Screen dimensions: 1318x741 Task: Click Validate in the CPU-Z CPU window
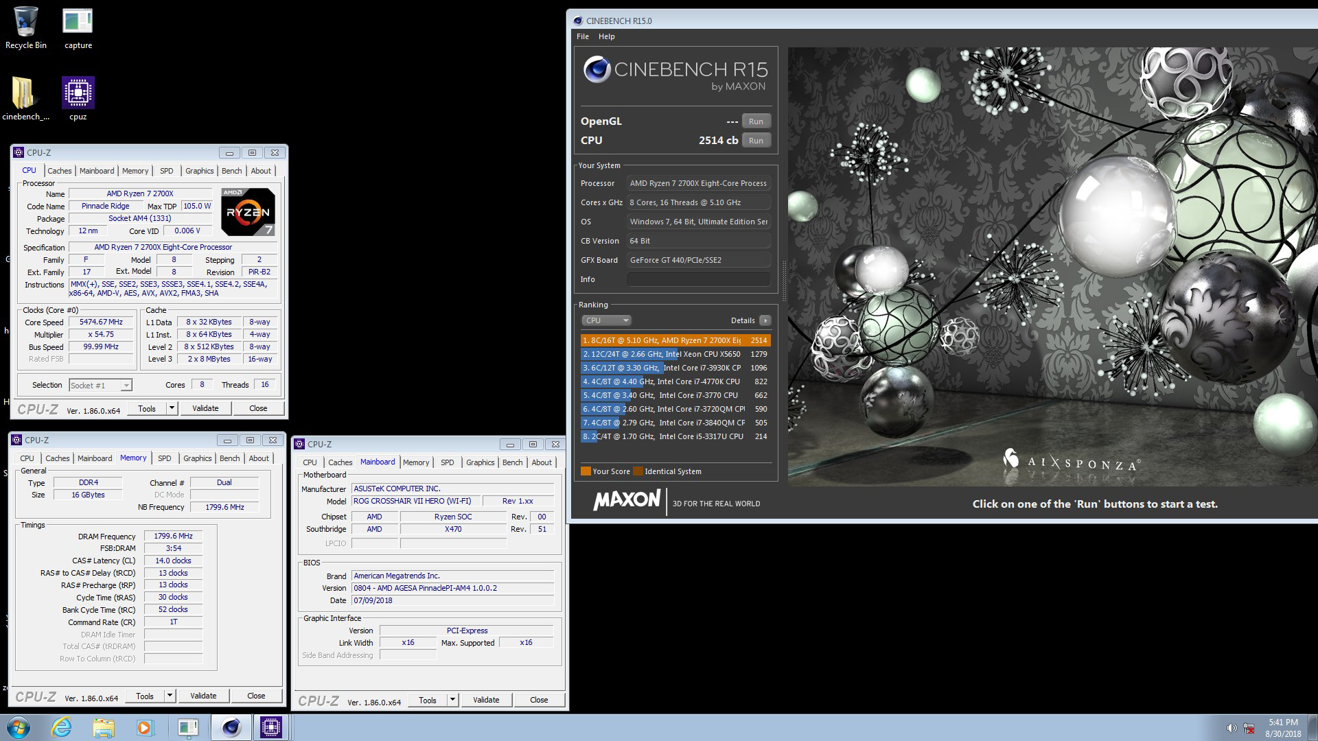pos(205,408)
